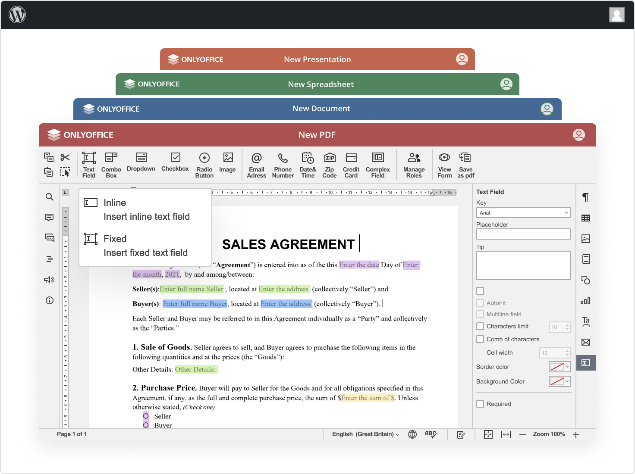Select the Buyer radio button

click(146, 425)
